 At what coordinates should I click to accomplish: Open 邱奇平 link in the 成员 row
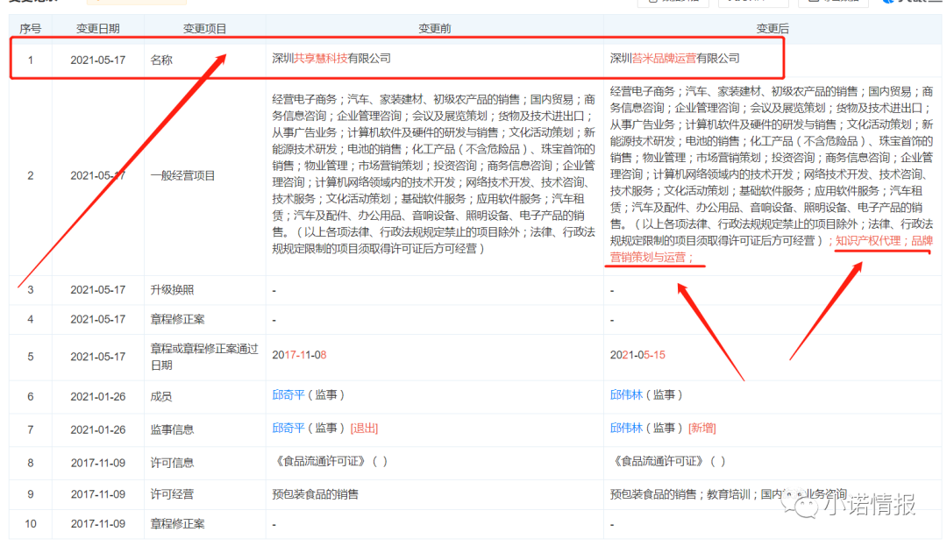(x=288, y=395)
